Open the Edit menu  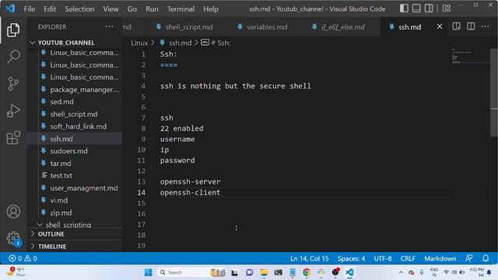(x=50, y=9)
